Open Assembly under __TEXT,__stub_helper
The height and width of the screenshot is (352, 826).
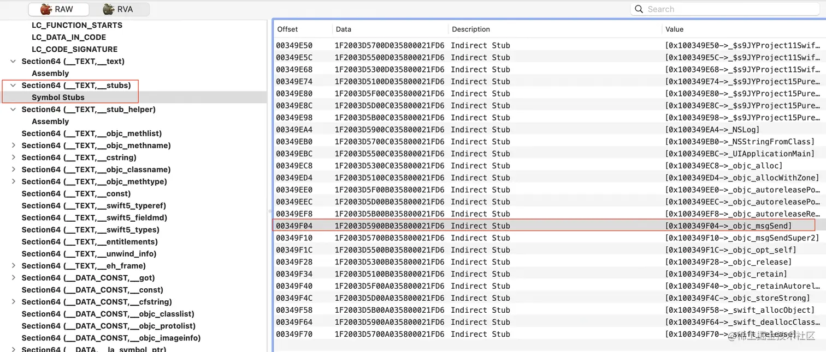(x=50, y=121)
